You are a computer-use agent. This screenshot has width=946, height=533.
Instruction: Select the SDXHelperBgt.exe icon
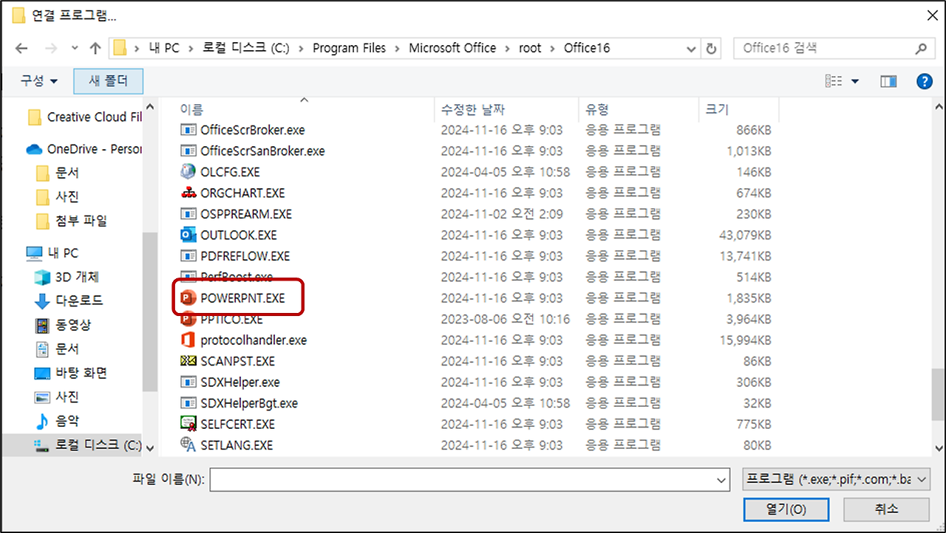188,403
